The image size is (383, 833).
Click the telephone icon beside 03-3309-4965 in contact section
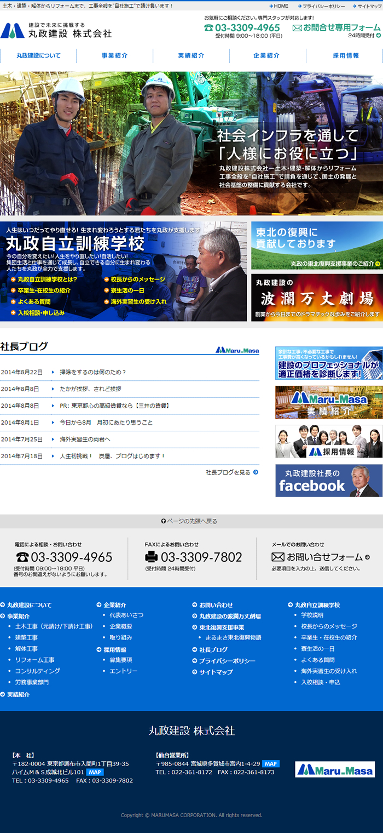click(22, 557)
